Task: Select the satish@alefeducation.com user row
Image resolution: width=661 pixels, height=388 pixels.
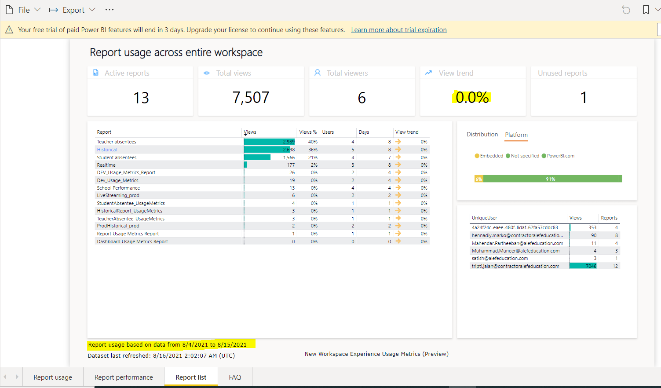Action: point(545,258)
